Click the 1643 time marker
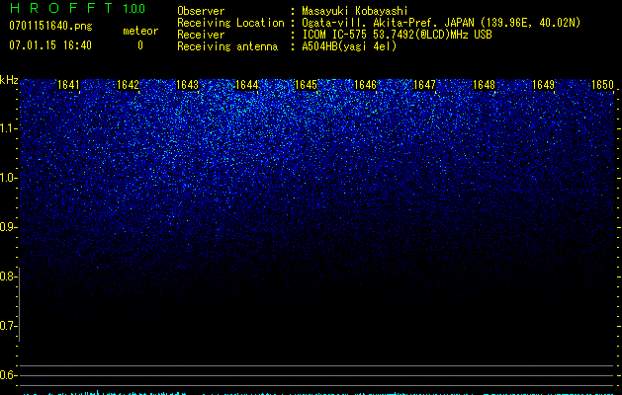 click(x=187, y=85)
